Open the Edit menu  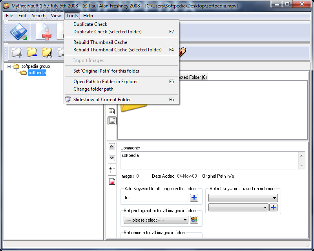pos(22,16)
